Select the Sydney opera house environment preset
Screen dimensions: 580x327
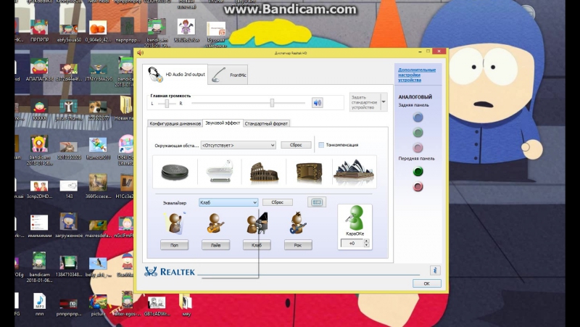(x=354, y=172)
